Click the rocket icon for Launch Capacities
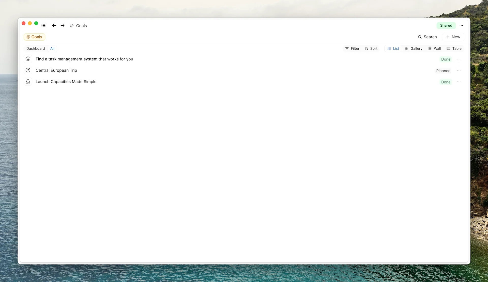Image resolution: width=488 pixels, height=282 pixels. click(28, 81)
